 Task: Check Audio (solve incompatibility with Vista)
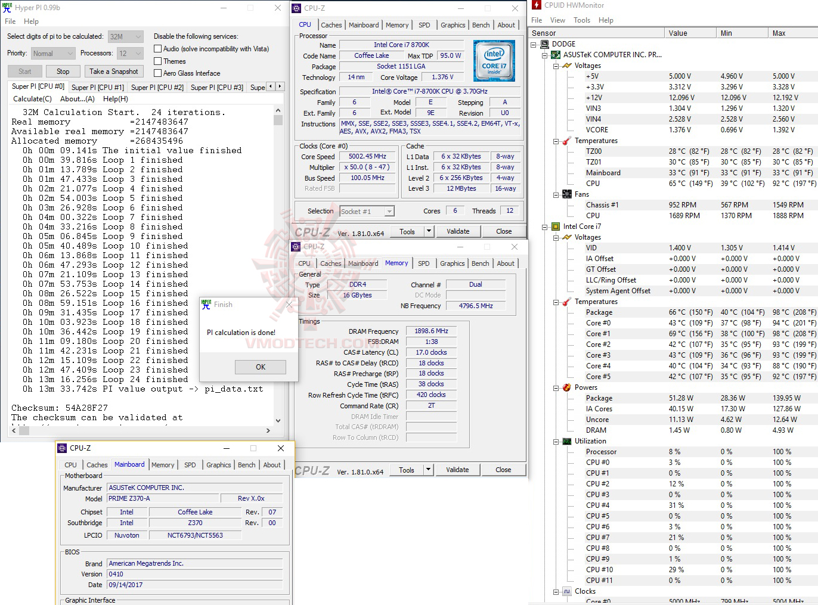157,48
